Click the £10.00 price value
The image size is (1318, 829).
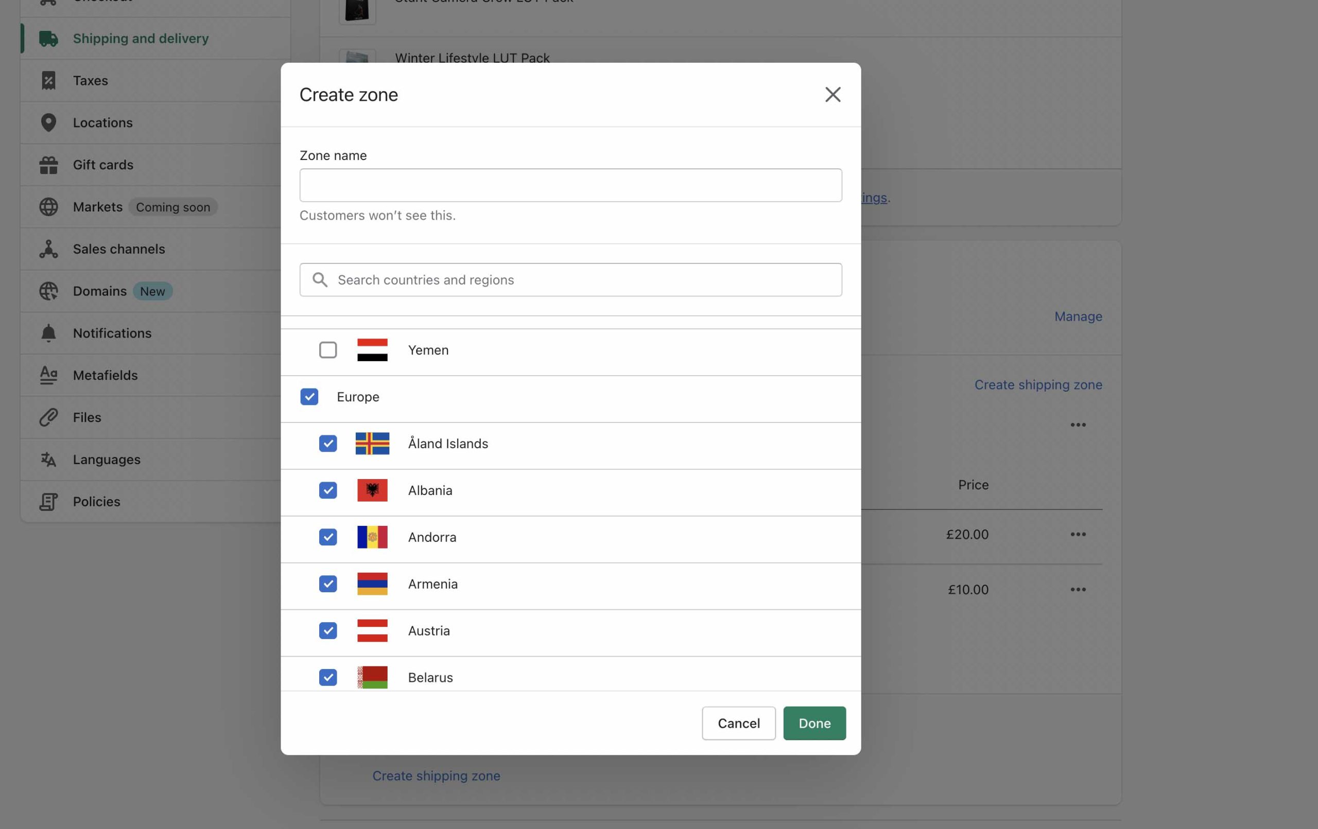coord(968,590)
